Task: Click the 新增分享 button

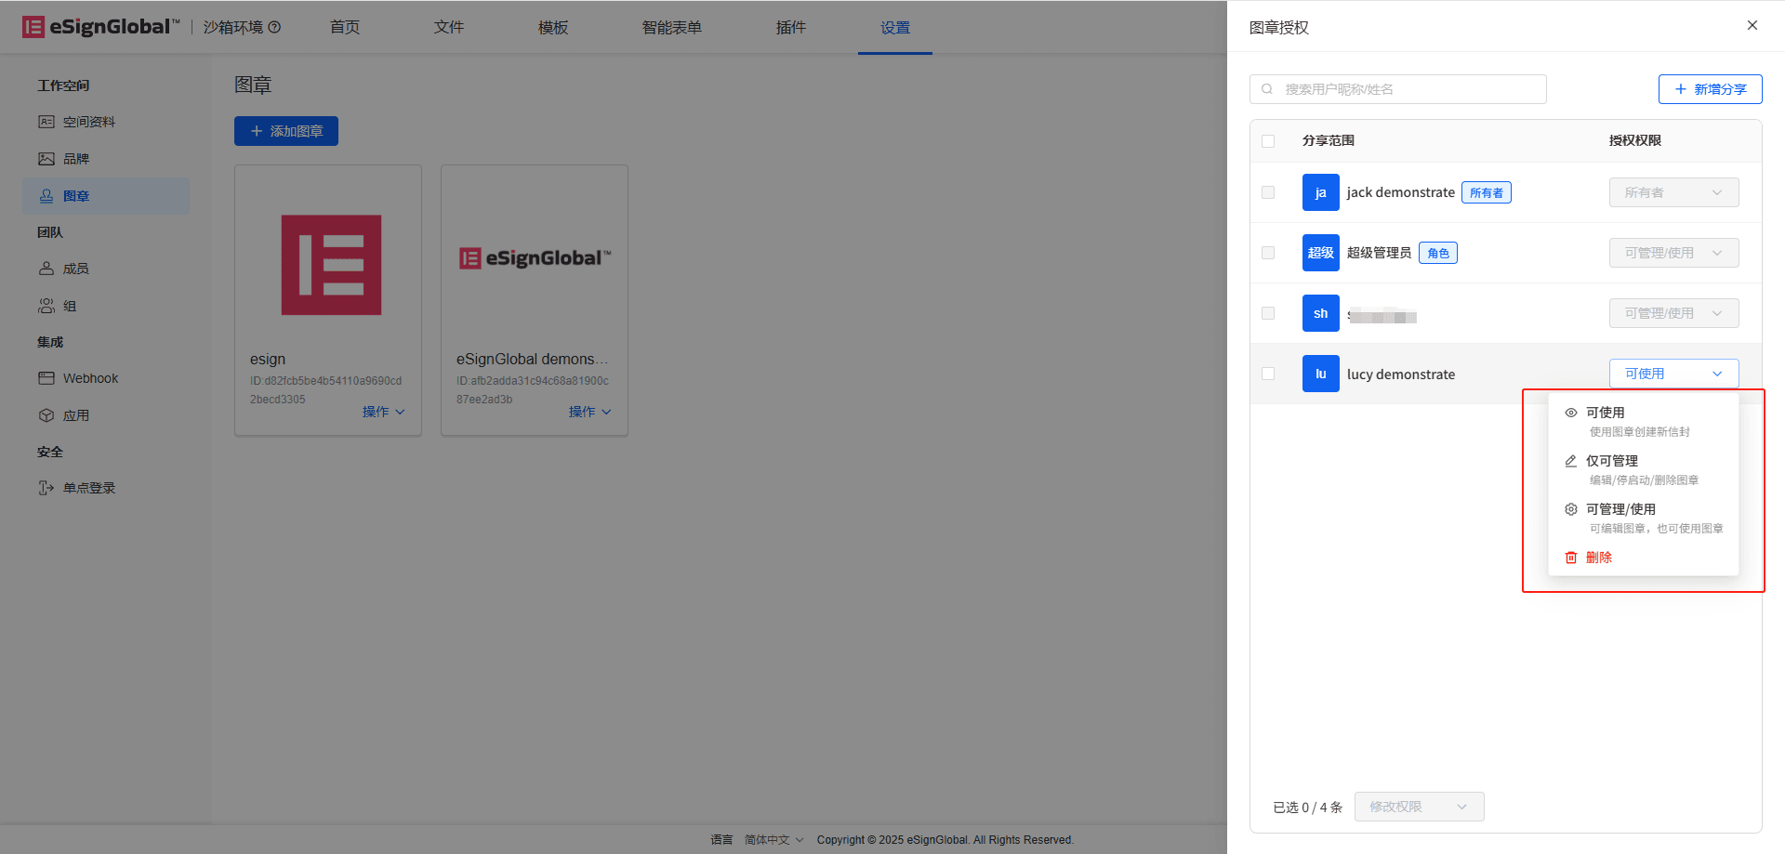Action: (1710, 89)
